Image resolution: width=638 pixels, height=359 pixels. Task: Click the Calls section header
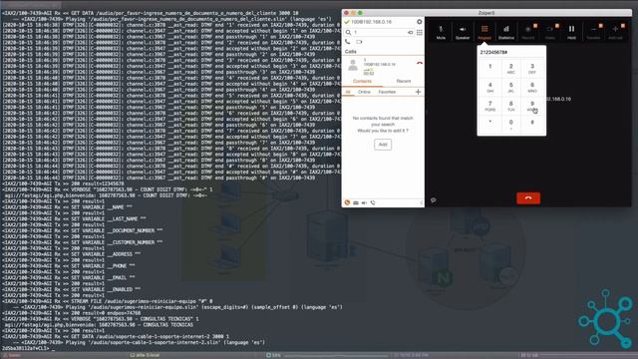pyautogui.click(x=350, y=52)
